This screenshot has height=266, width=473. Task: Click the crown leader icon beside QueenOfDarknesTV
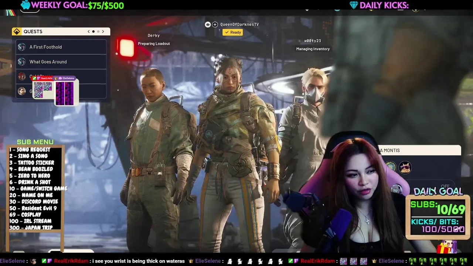(x=208, y=24)
